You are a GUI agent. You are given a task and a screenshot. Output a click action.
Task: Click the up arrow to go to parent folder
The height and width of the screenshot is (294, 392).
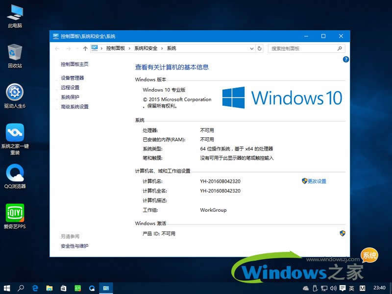[x=85, y=49]
